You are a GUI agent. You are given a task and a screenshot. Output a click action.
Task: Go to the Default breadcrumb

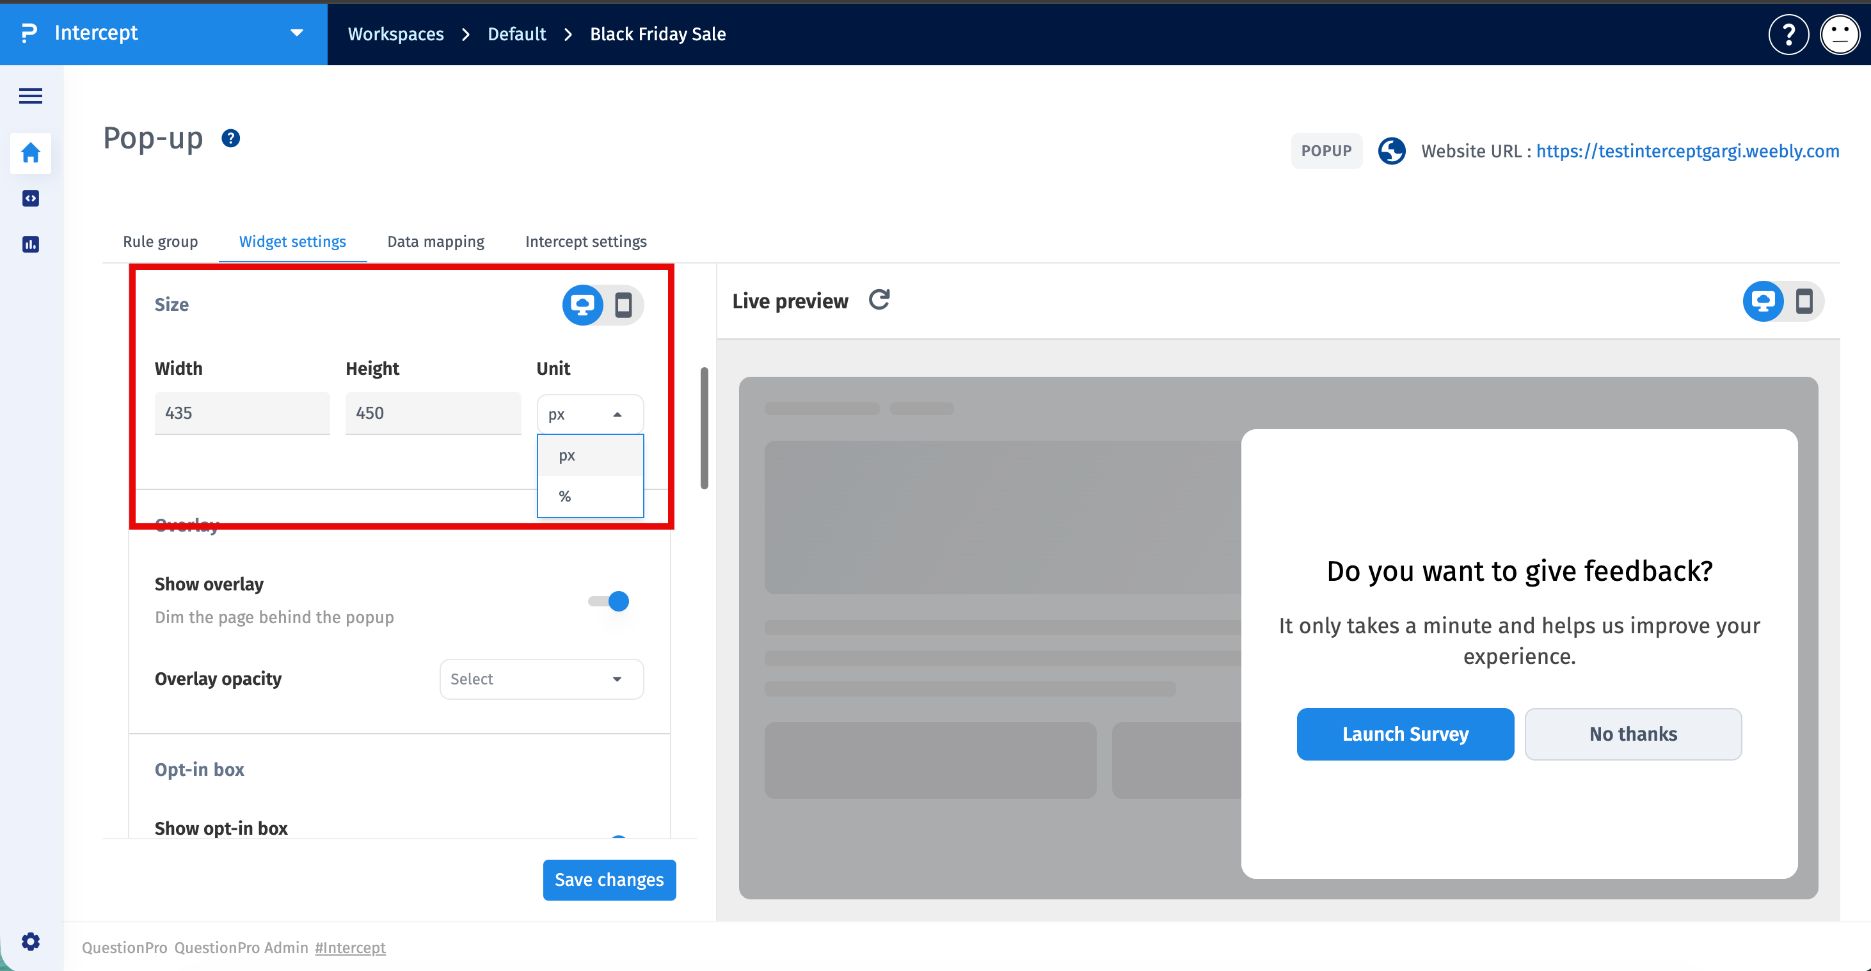(x=516, y=34)
